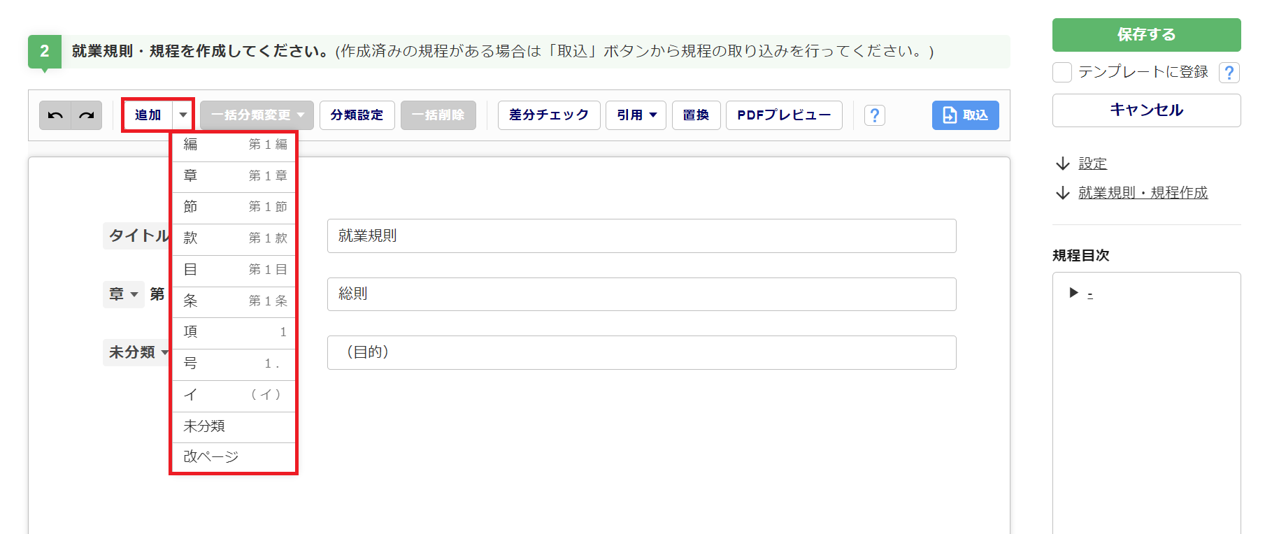Click the undo arrow icon
The height and width of the screenshot is (534, 1272).
pyautogui.click(x=55, y=115)
